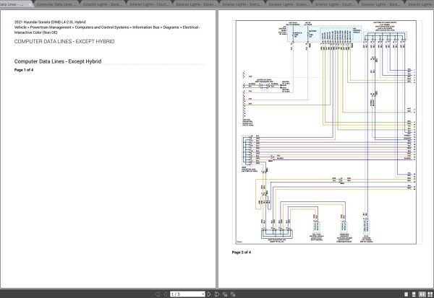Click the Page 2 of 4 label
The image size is (434, 298).
pos(242,252)
